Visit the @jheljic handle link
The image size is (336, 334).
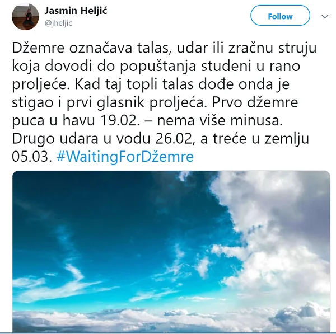(x=58, y=23)
